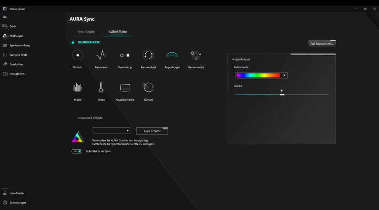Switch to the AURAEffekte tab
Image resolution: width=379 pixels, height=210 pixels.
pos(118,32)
